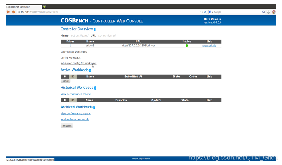Go forward with the browser forward arrow
282x165 pixels.
13,12
